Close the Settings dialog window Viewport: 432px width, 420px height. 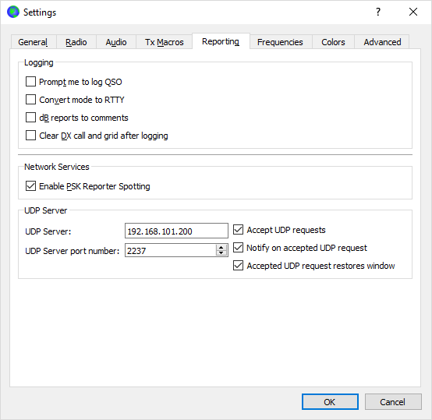(413, 12)
